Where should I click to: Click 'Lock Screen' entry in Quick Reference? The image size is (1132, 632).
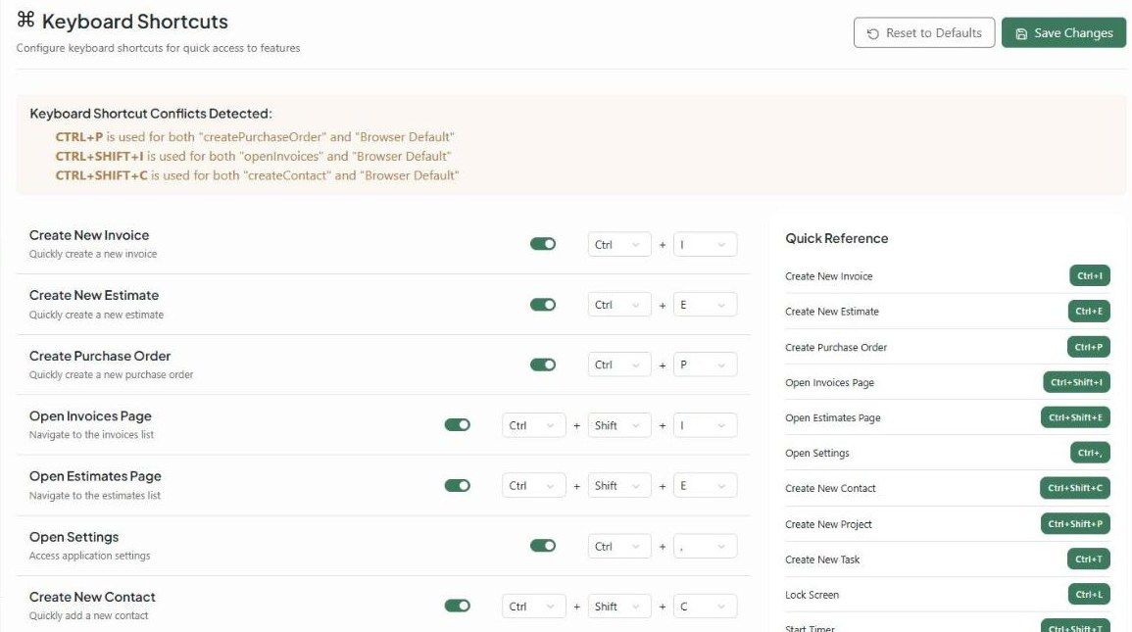tap(812, 595)
